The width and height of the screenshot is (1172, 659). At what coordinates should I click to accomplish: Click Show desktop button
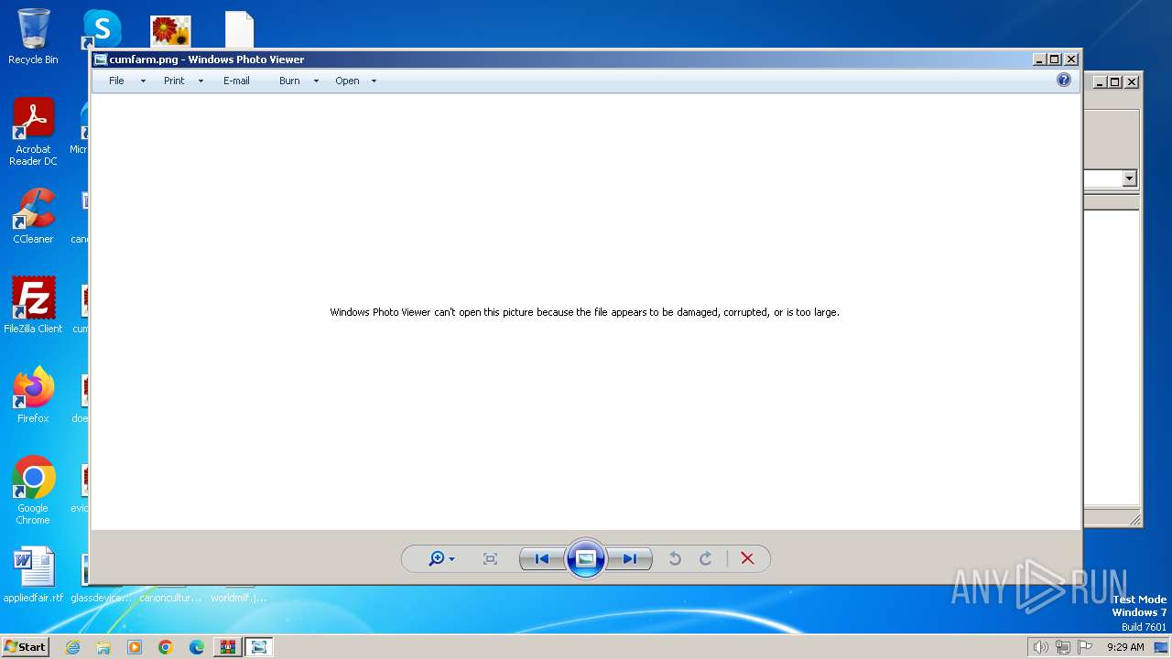[x=1161, y=647]
